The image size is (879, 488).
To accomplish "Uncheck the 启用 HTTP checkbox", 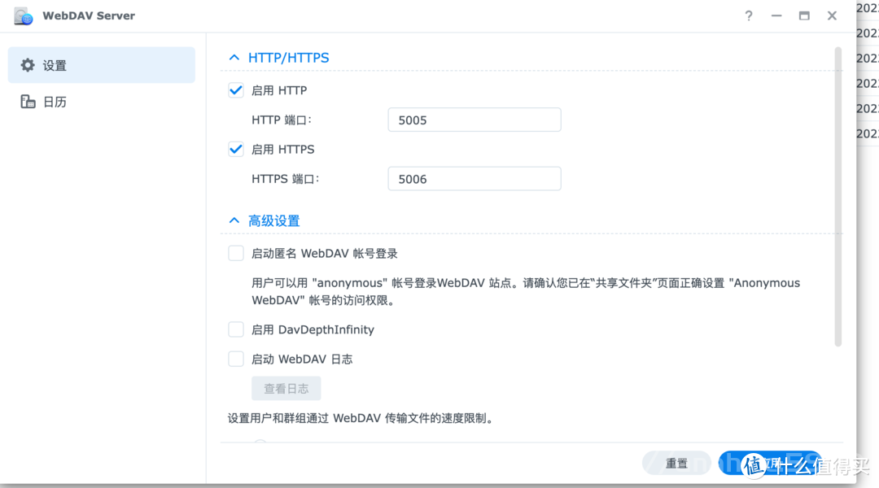I will (236, 90).
